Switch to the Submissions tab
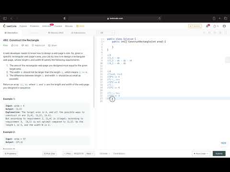Image resolution: width=230 pixels, height=172 pixels. tap(78, 33)
